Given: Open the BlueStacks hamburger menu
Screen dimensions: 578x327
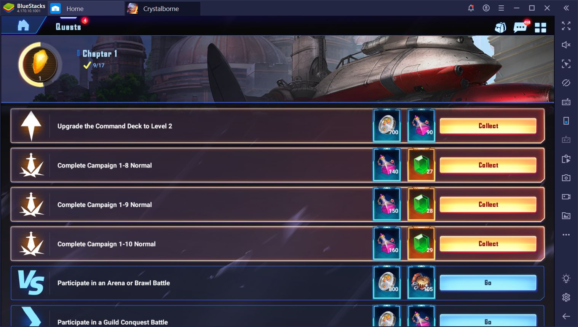Looking at the screenshot, I should [501, 8].
